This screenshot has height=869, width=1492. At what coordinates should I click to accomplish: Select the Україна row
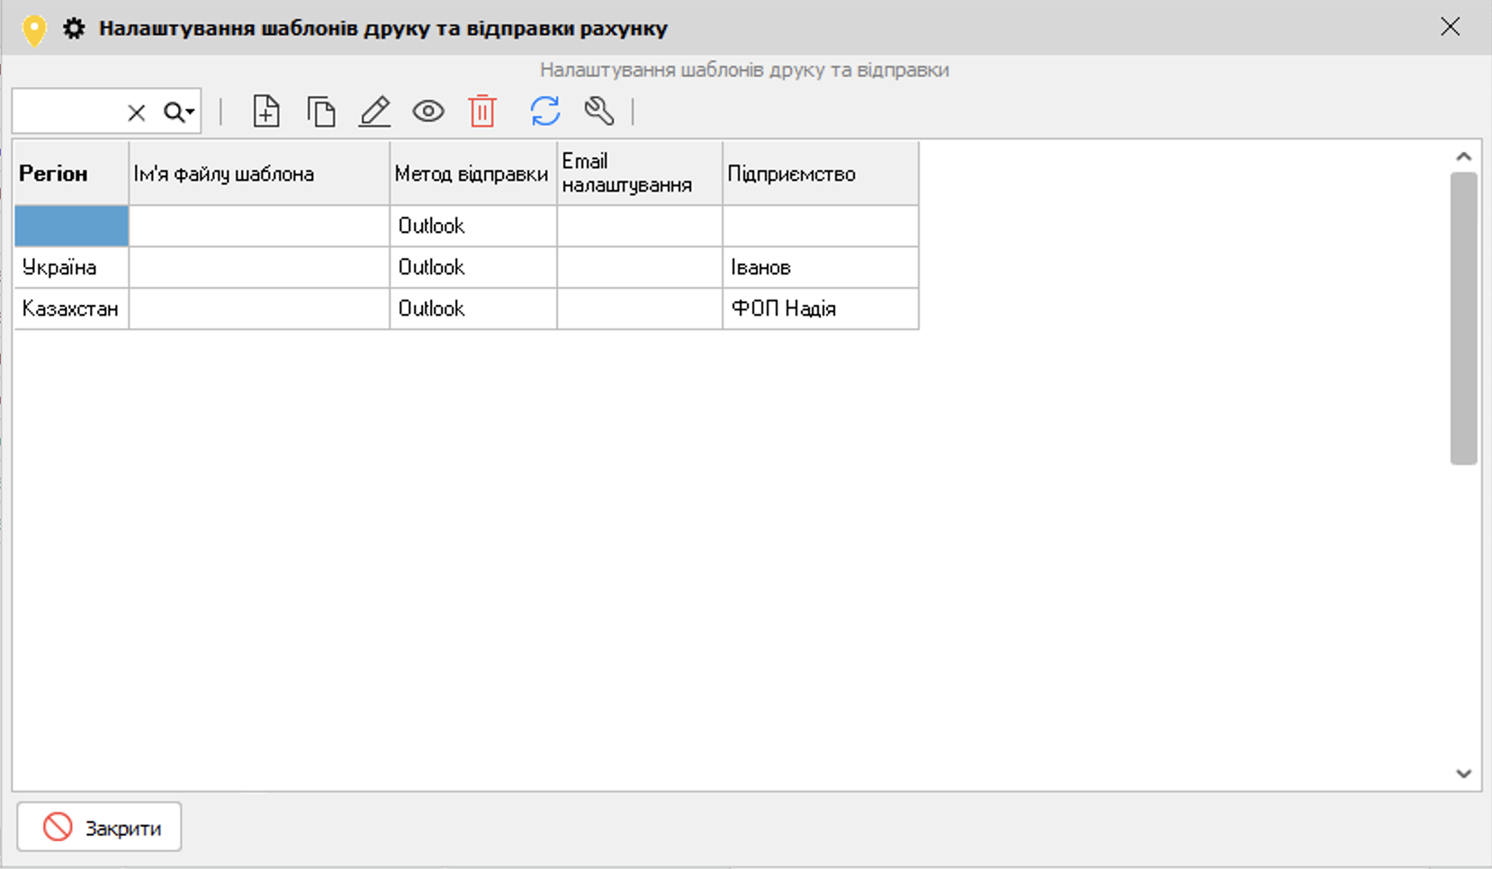point(60,267)
